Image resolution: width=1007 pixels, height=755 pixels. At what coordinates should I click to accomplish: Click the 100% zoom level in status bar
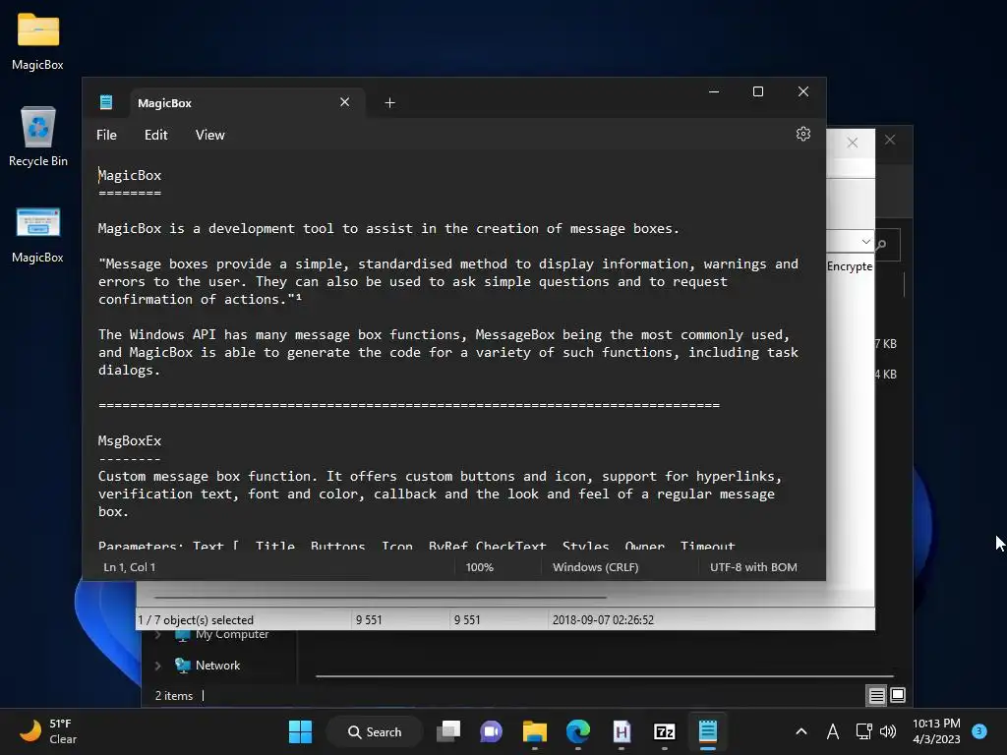pyautogui.click(x=479, y=567)
